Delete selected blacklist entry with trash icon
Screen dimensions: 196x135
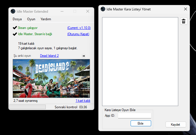(x=184, y=21)
